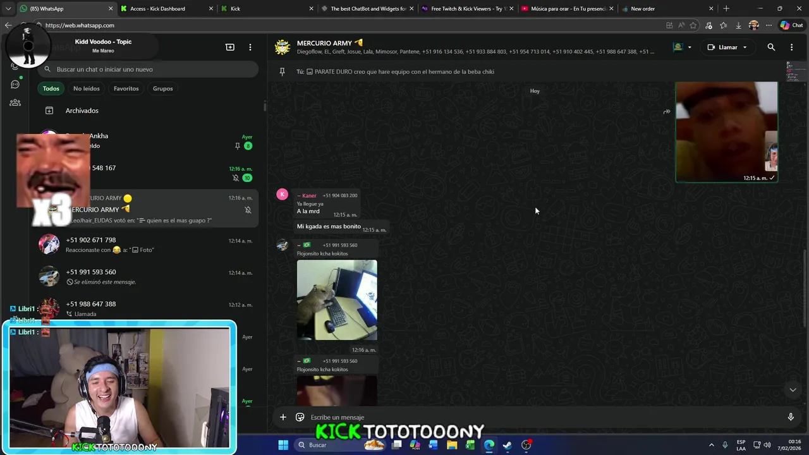The height and width of the screenshot is (455, 809).
Task: Click the microphone voice message icon
Action: (791, 417)
